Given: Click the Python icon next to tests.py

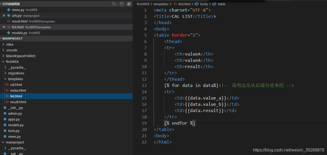Looking at the screenshot, I should 5,131.
